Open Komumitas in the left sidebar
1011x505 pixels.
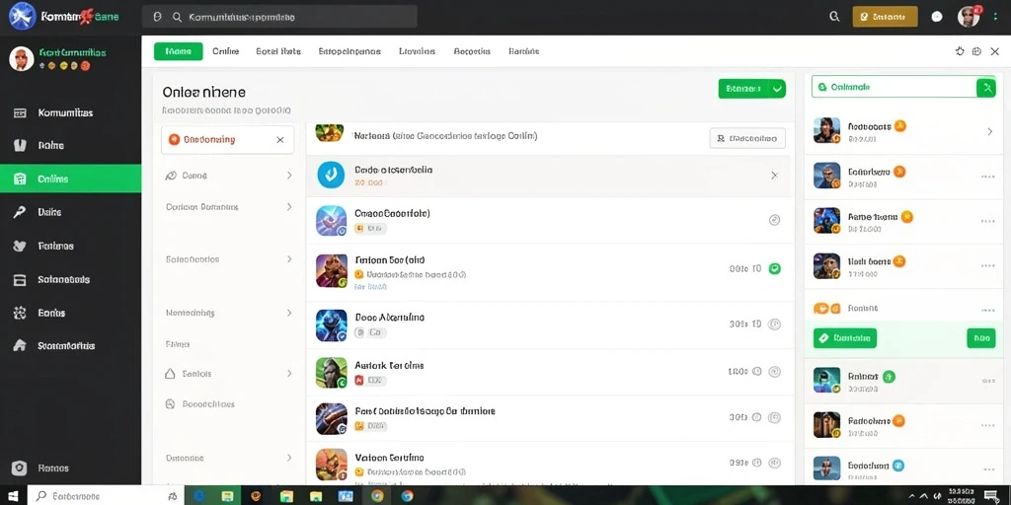pos(70,112)
